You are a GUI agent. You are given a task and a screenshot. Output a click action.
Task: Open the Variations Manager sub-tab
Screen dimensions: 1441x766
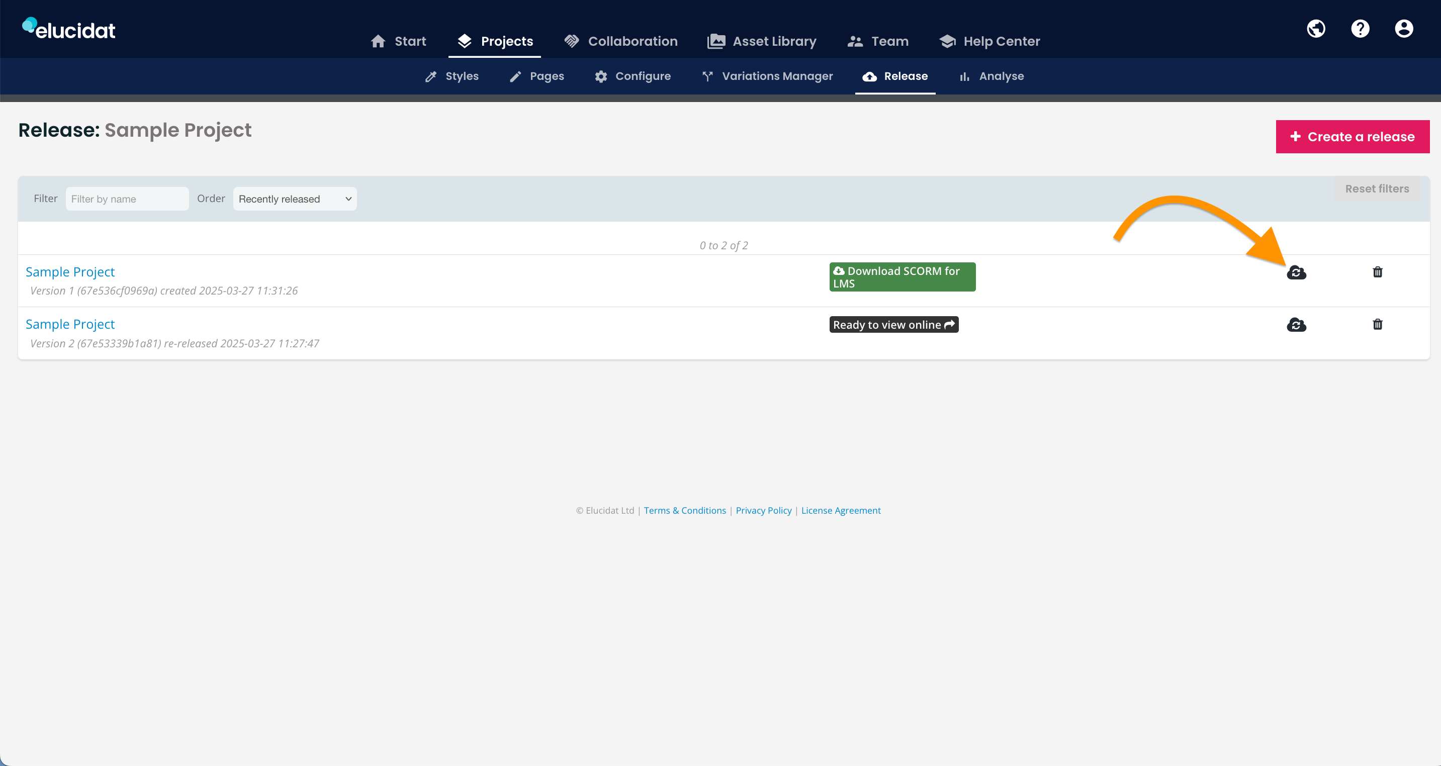click(x=767, y=76)
